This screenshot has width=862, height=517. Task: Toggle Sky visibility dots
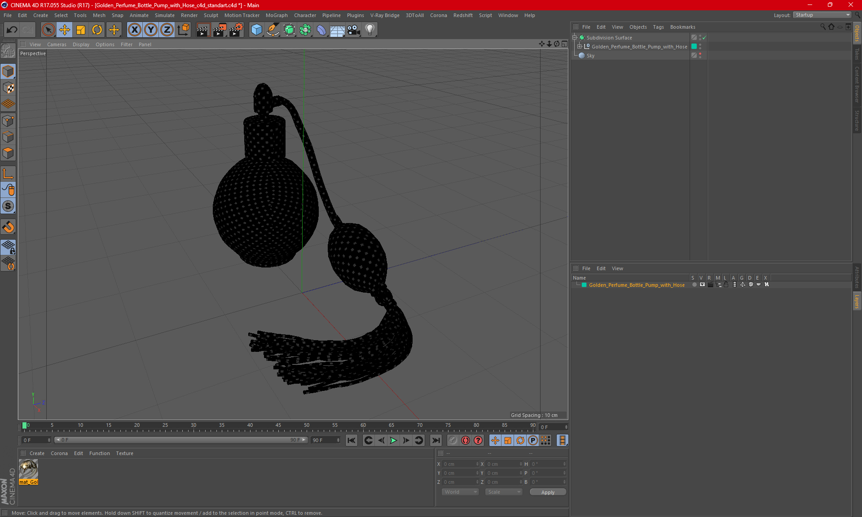700,56
